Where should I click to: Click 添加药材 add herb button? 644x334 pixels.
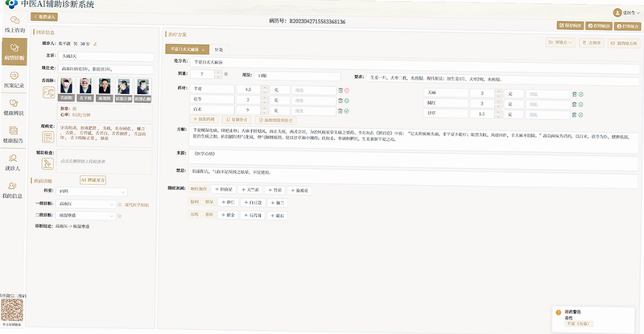[x=204, y=119]
